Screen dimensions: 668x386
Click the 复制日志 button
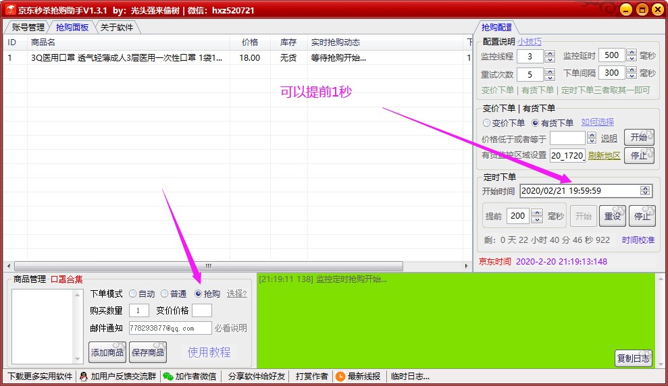(x=634, y=358)
